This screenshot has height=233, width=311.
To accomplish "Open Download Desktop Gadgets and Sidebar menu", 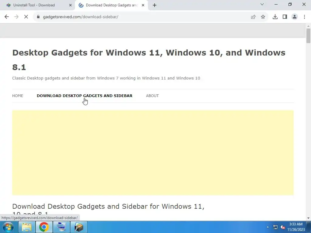I will click(84, 96).
